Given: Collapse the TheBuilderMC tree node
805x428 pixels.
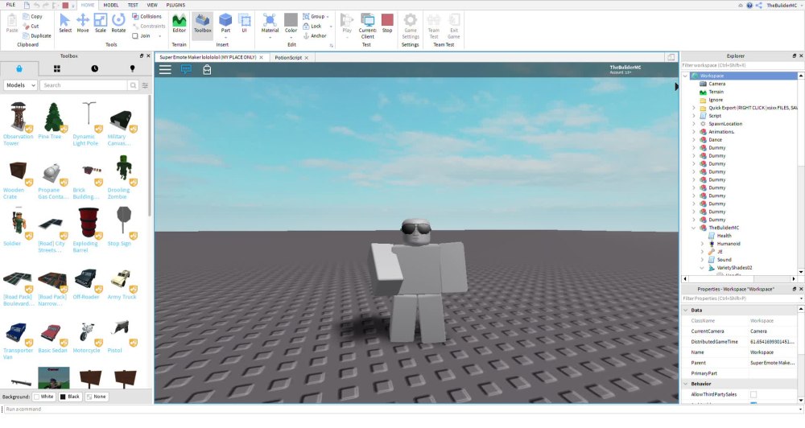Looking at the screenshot, I should coord(693,228).
